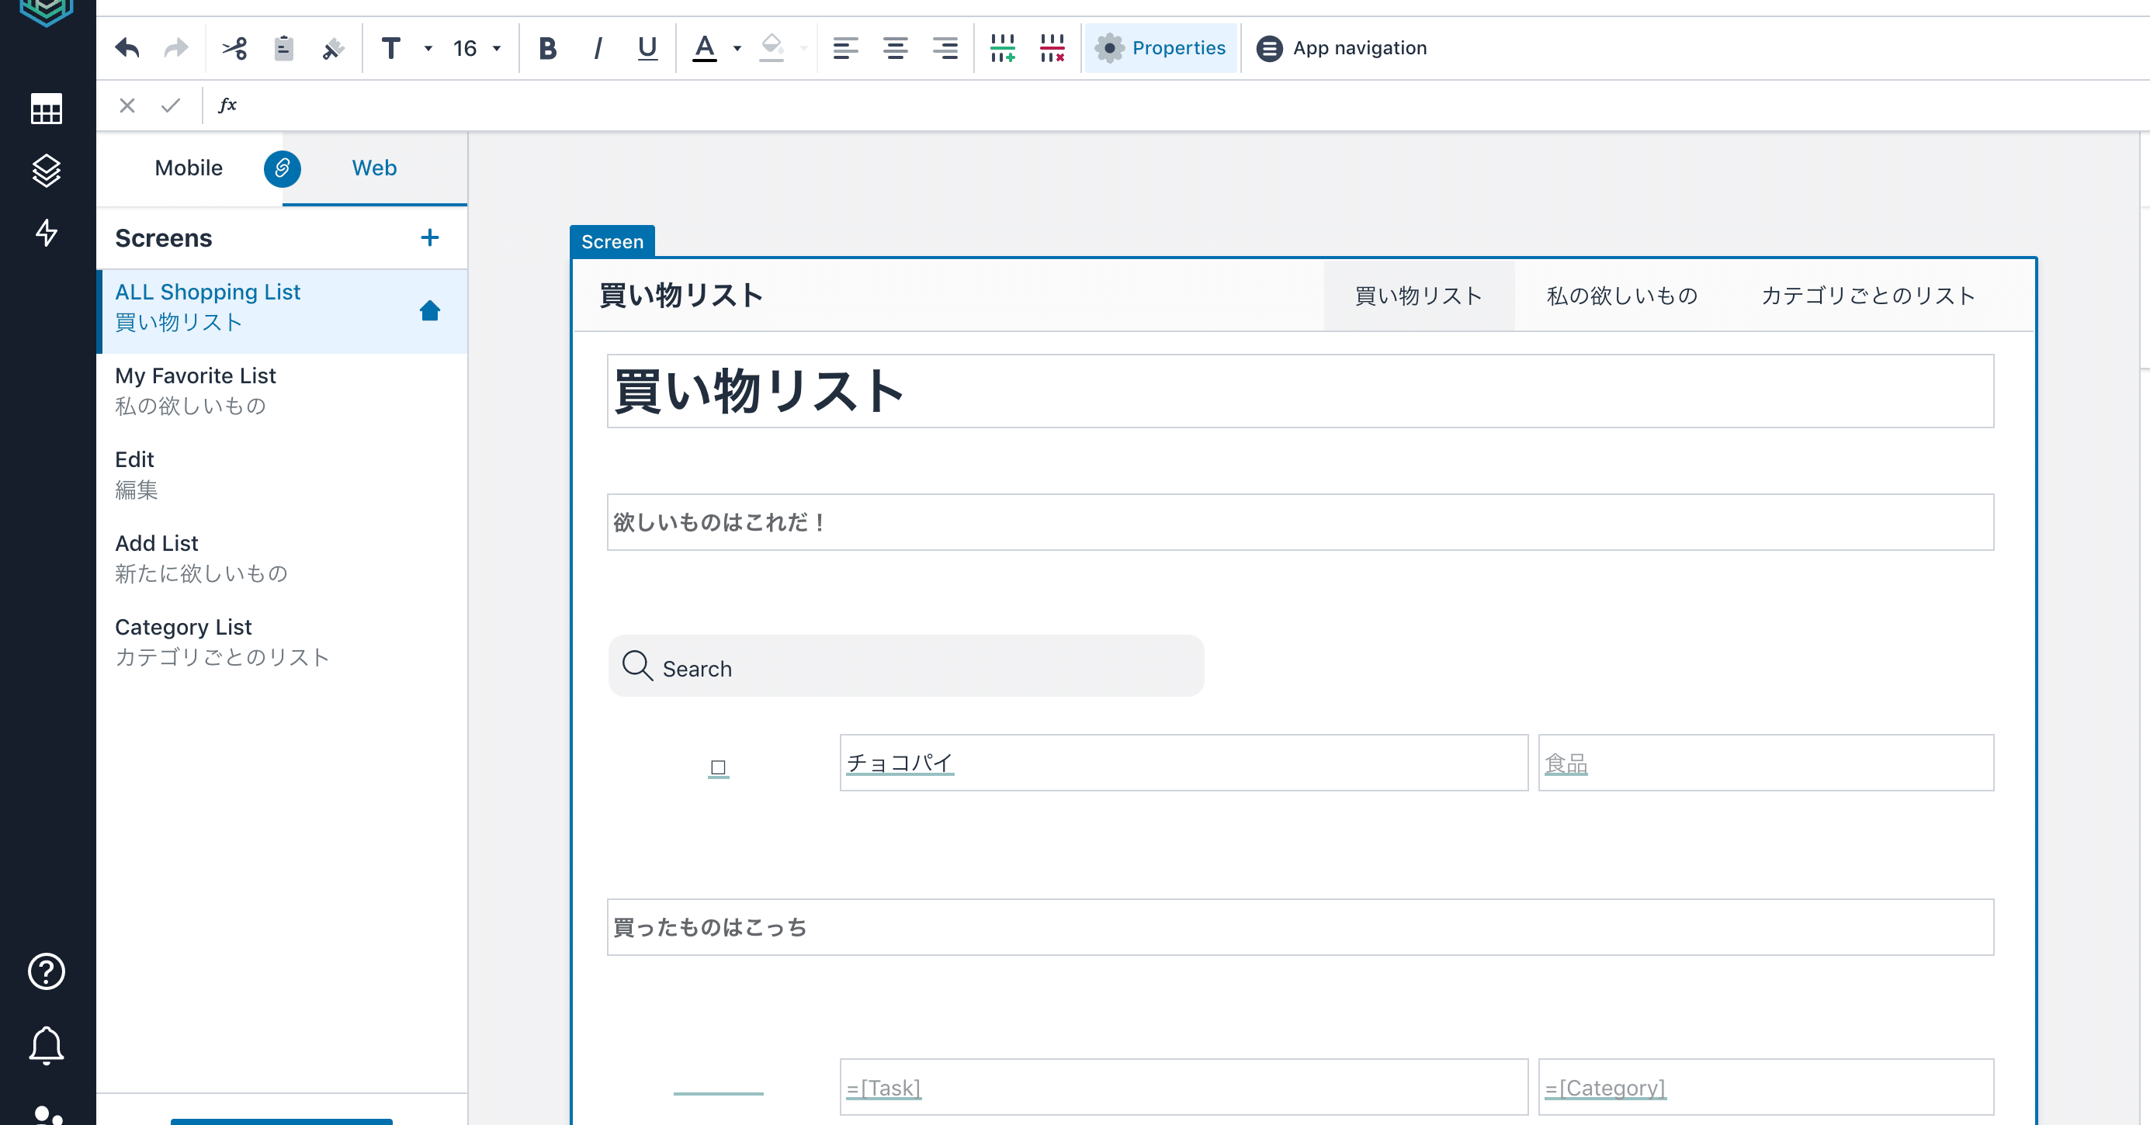The image size is (2150, 1125).
Task: Click the delete column icon
Action: pyautogui.click(x=1052, y=48)
